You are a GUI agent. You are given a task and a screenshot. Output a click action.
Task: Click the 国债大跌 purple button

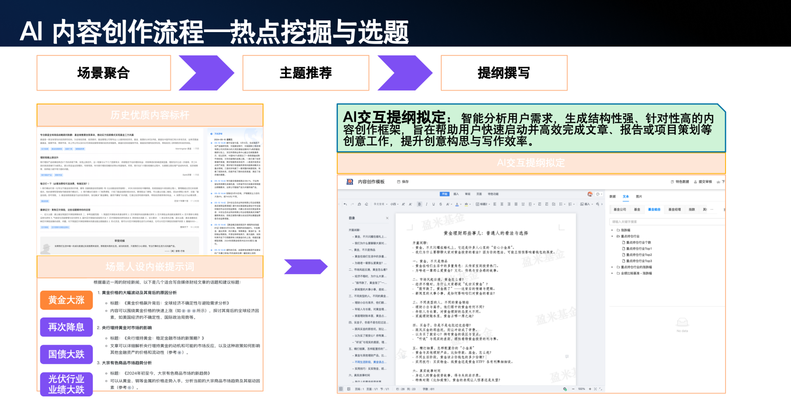point(66,354)
